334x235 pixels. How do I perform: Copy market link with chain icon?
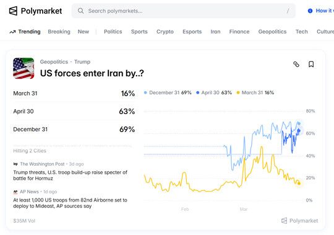[x=296, y=64]
